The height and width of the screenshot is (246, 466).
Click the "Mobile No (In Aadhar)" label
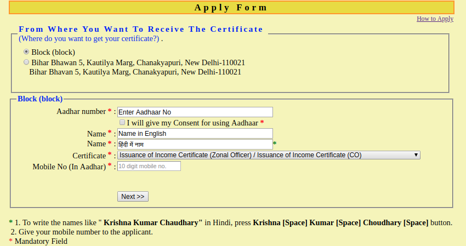coord(69,167)
